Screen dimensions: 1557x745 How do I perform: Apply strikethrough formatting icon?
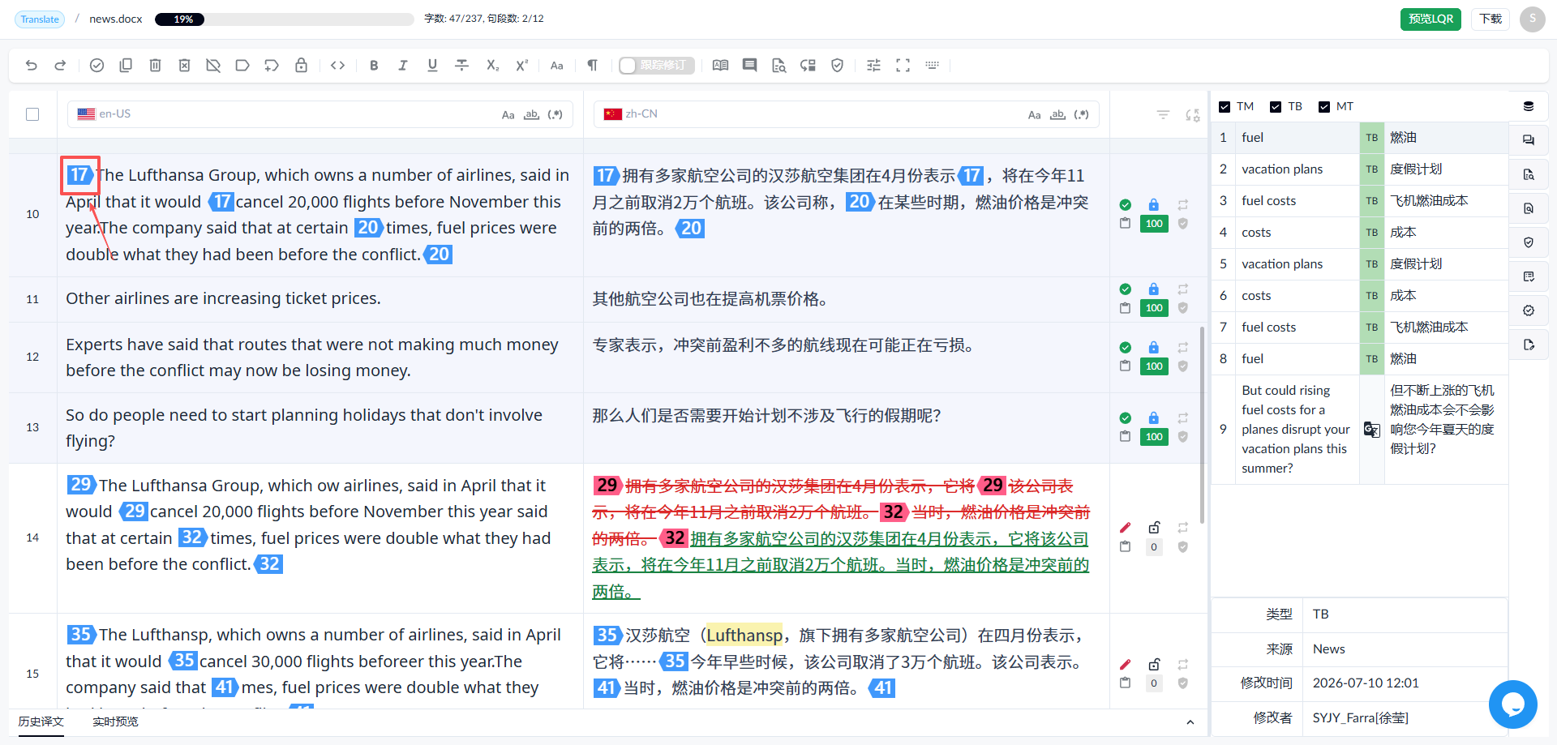(461, 66)
